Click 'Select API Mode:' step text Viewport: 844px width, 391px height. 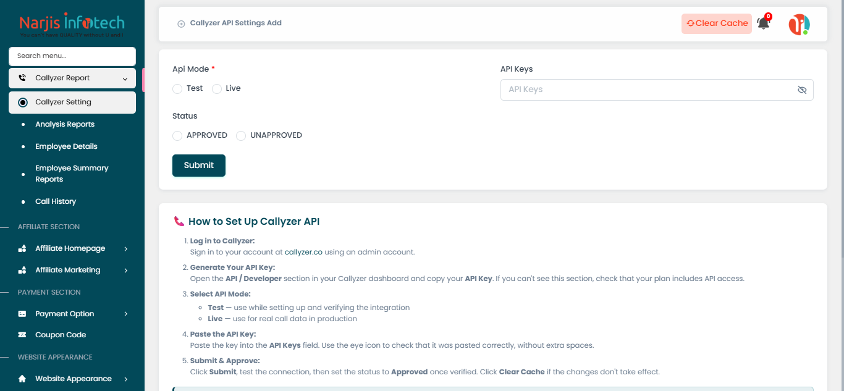coord(220,294)
